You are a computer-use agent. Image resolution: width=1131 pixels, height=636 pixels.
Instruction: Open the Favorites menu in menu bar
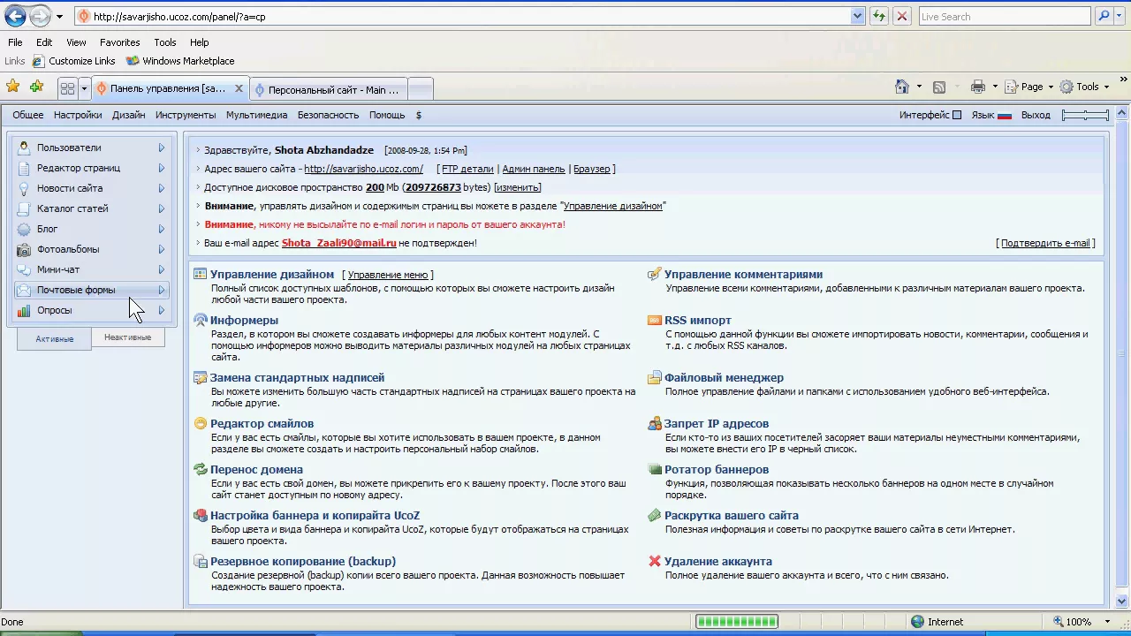[x=120, y=42]
